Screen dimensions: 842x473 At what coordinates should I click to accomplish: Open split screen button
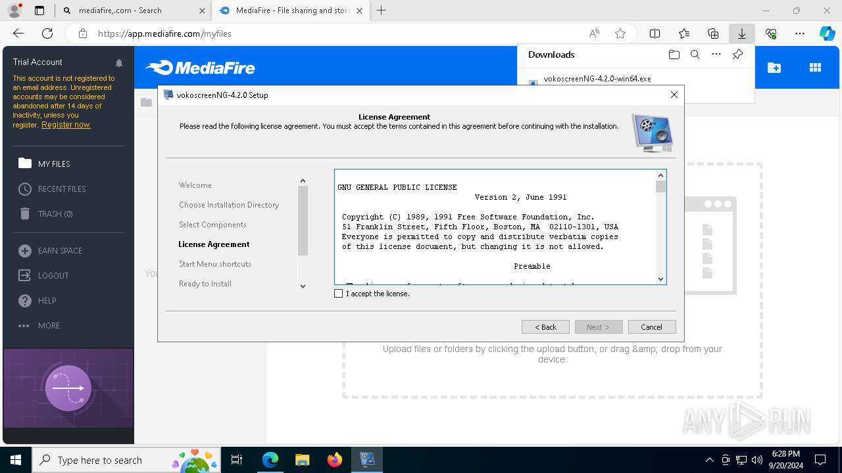(x=655, y=34)
